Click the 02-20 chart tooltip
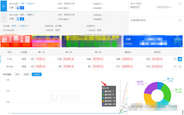The height and width of the screenshot is (115, 184). click(109, 96)
